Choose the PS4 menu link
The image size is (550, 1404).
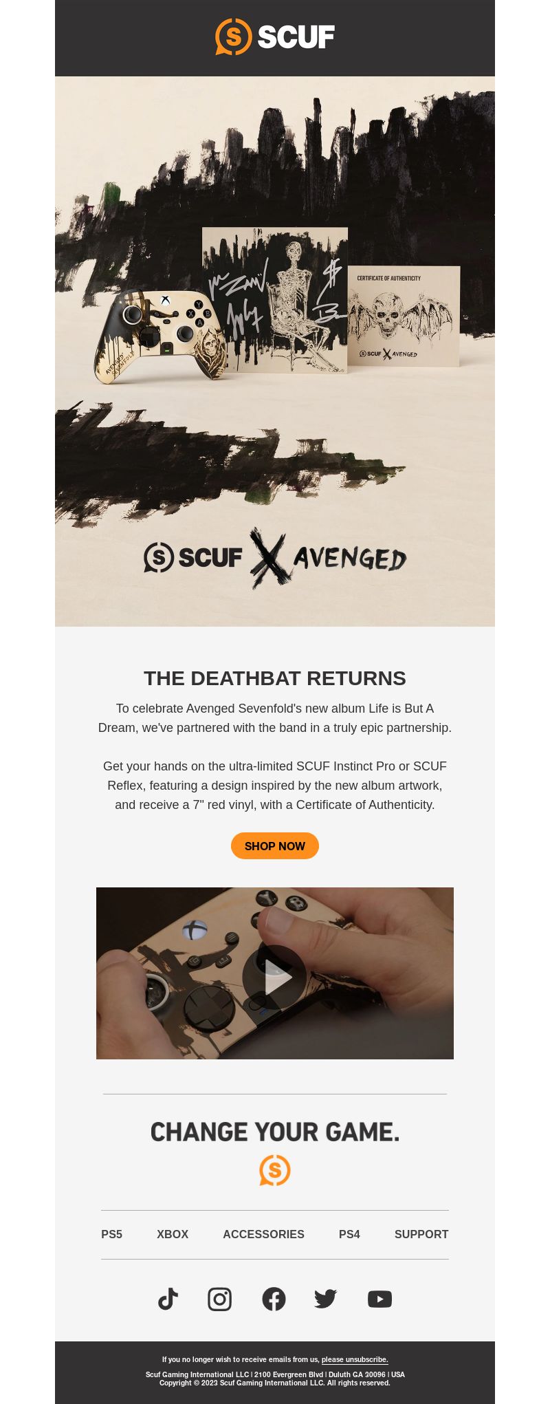349,1235
